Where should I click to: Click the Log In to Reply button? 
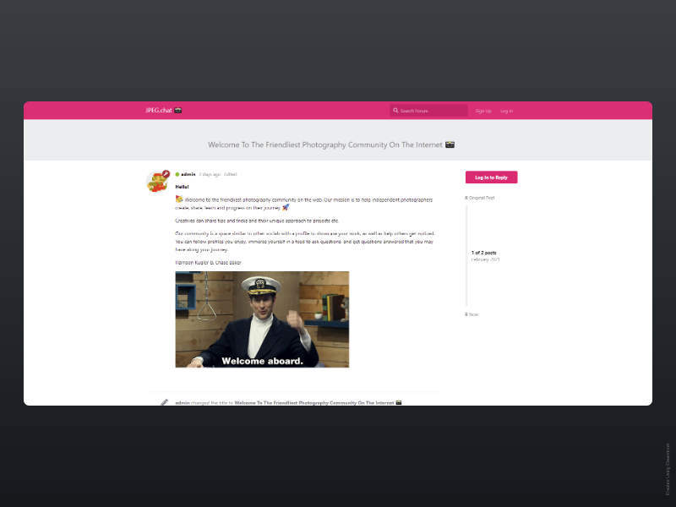pyautogui.click(x=492, y=177)
